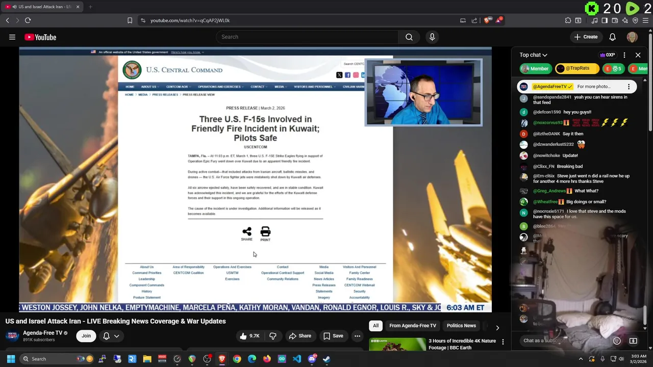Open Brave Rewards triangle icon
This screenshot has width=653, height=367.
point(499,20)
